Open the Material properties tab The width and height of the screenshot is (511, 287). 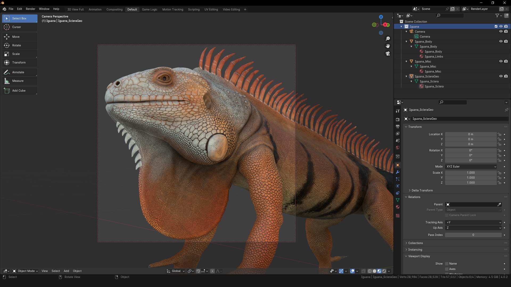click(x=398, y=207)
